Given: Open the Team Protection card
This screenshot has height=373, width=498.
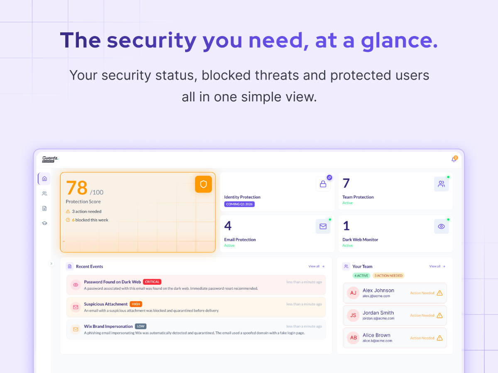Looking at the screenshot, I should [x=395, y=191].
